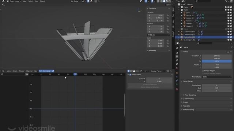Viewport: 234px width, 131px height.
Task: Click the Normalize auto-refresh icon
Action: (x=53, y=71)
